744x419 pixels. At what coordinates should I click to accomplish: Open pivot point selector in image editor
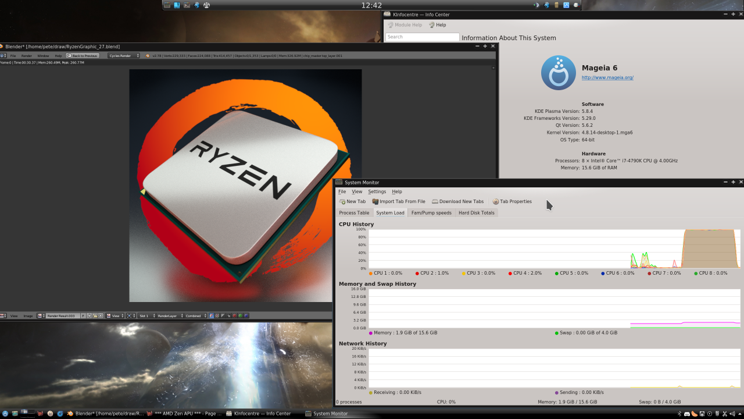[131, 316]
